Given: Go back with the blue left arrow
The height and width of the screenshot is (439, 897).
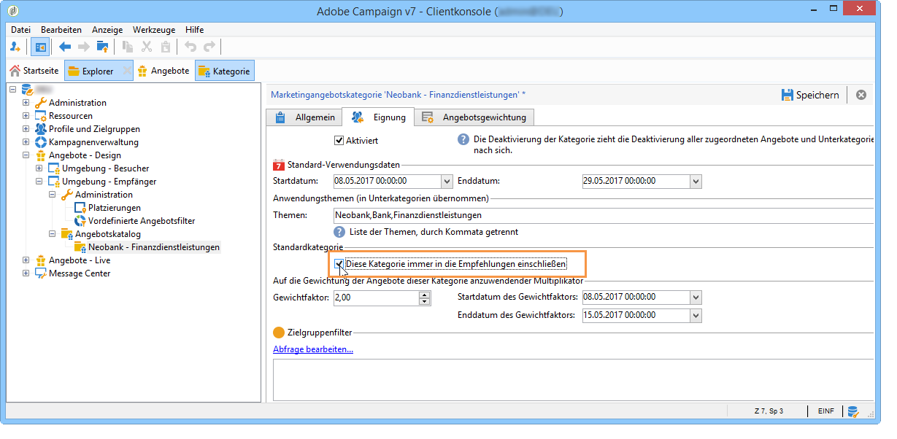Looking at the screenshot, I should pos(66,47).
